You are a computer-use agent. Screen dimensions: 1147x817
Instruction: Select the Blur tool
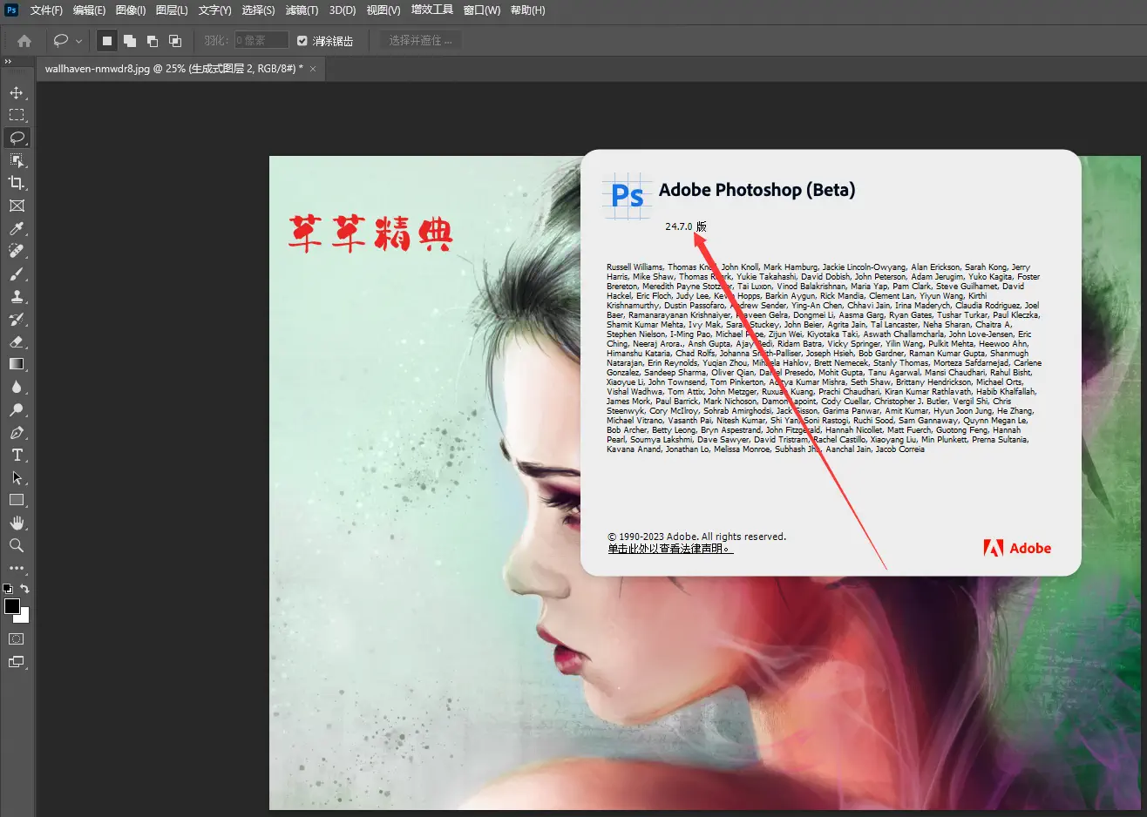[x=17, y=387]
